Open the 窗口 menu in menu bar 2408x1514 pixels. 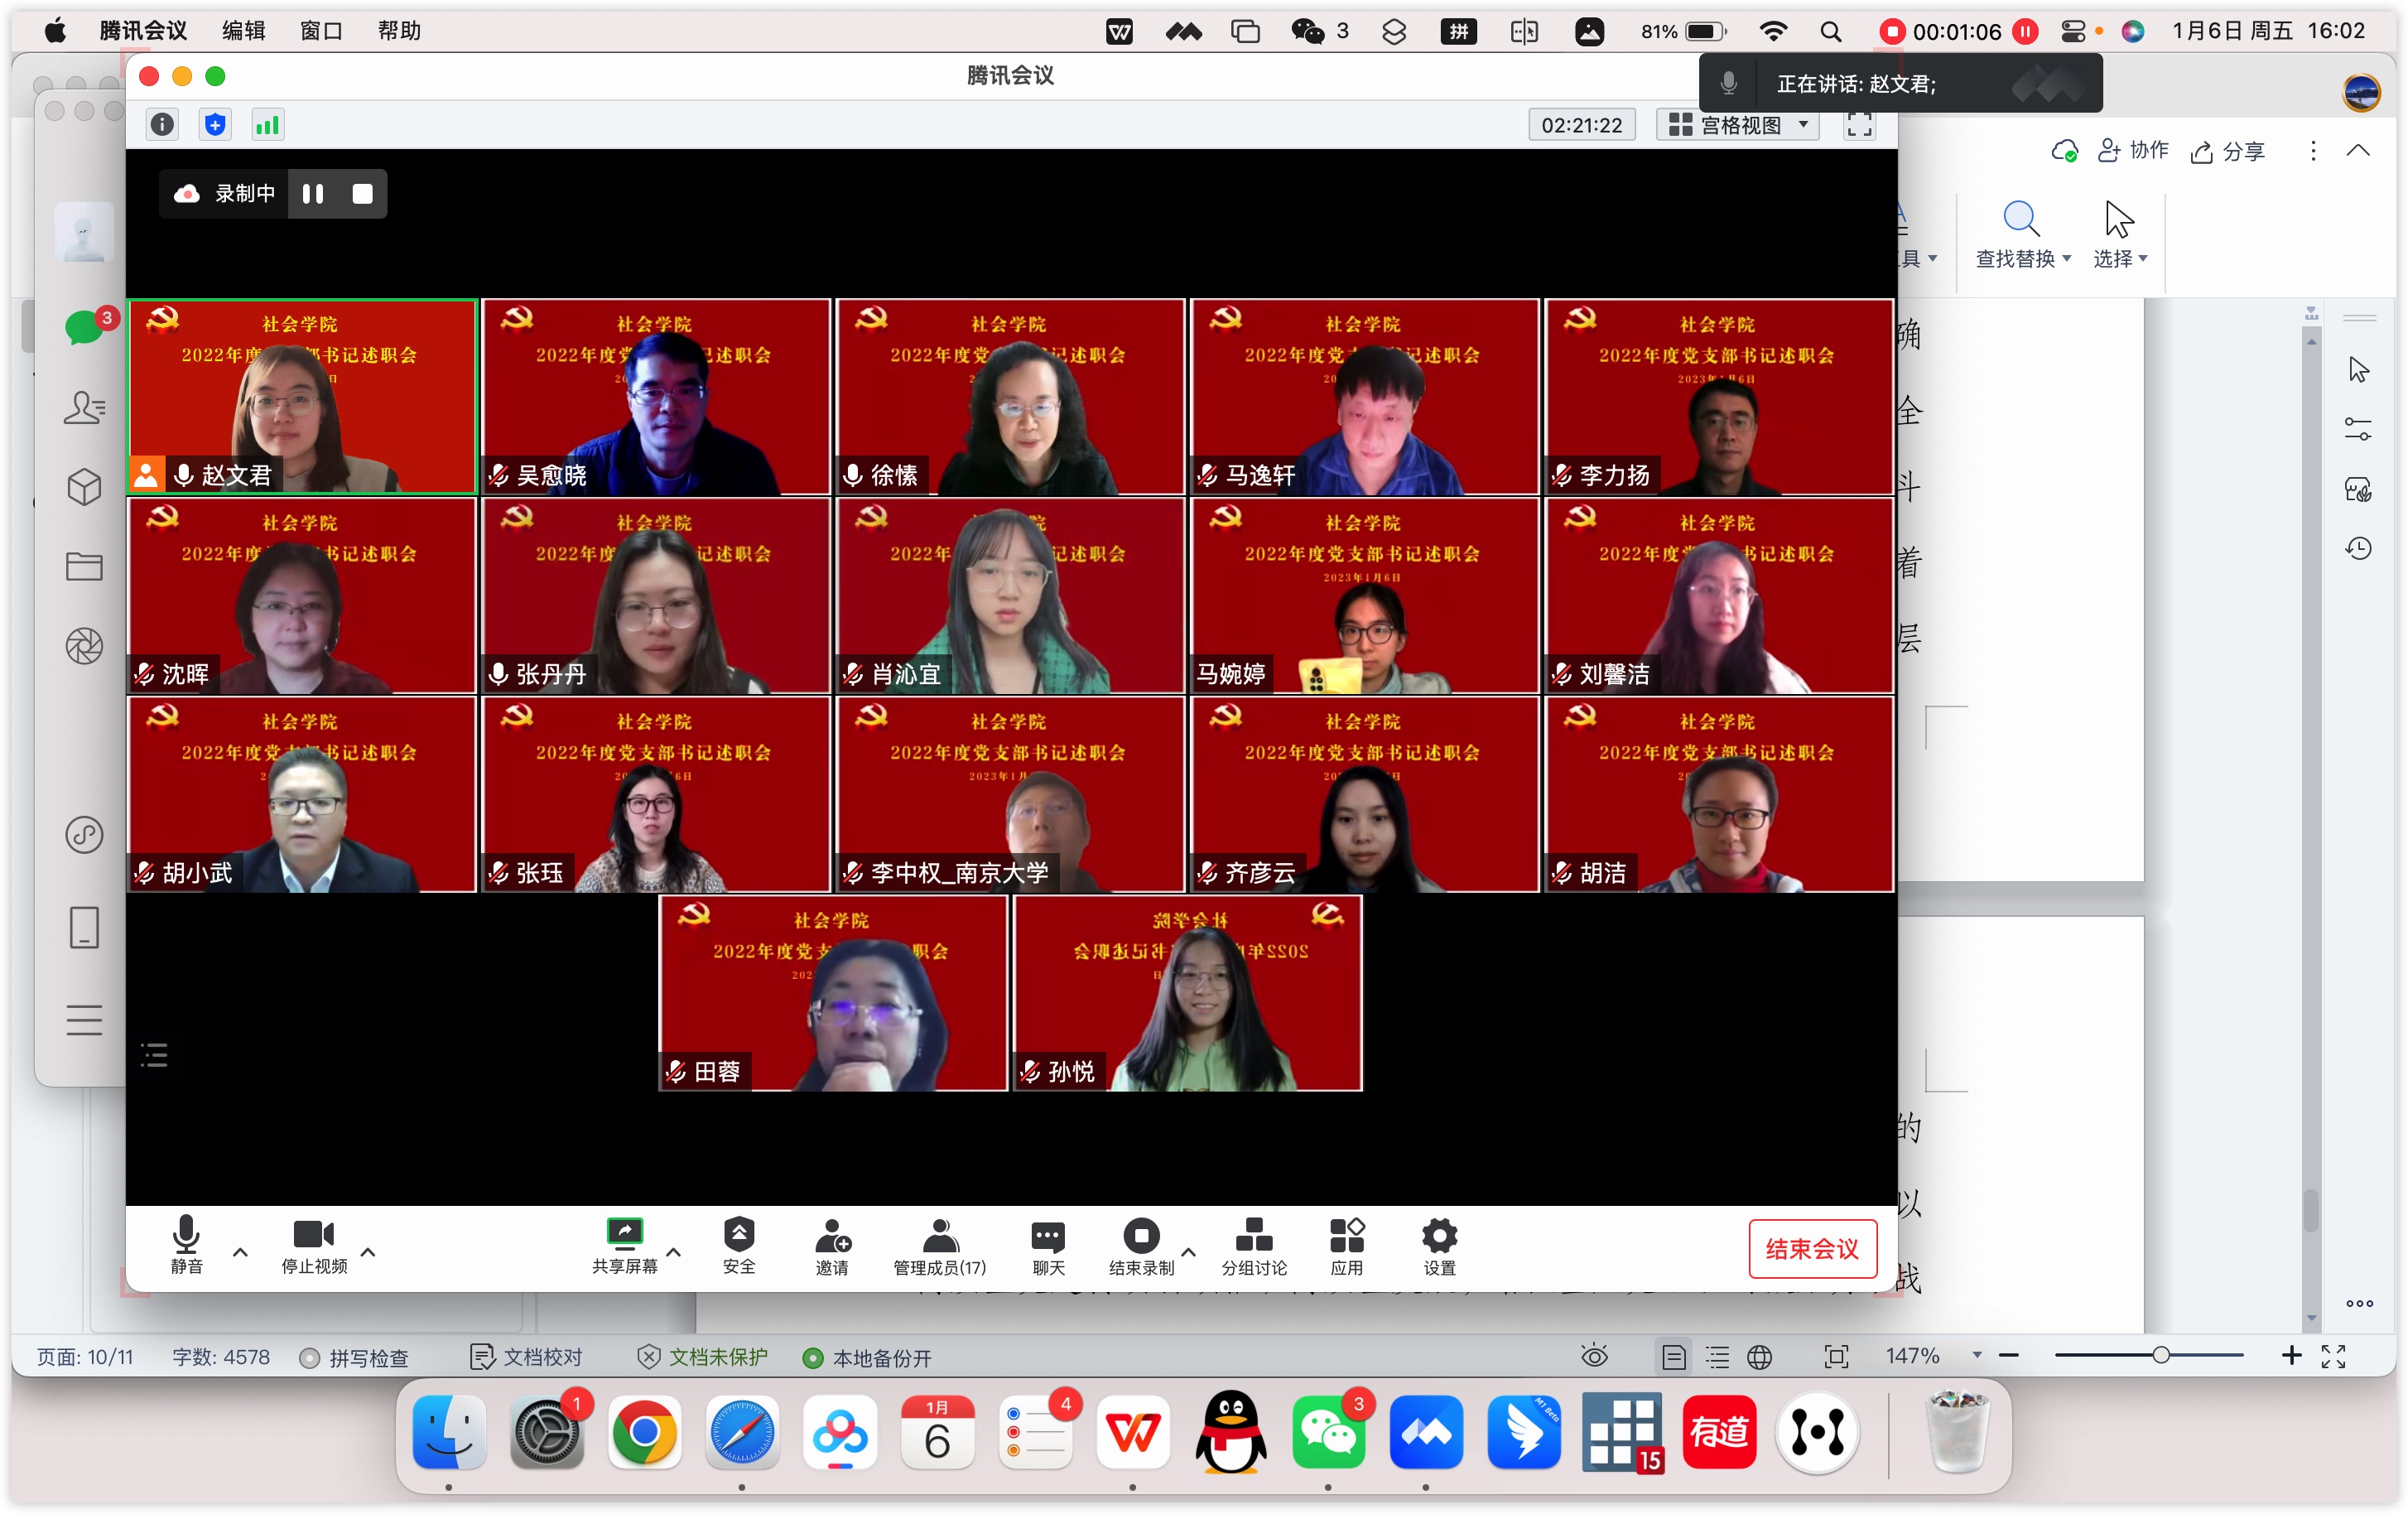tap(321, 31)
